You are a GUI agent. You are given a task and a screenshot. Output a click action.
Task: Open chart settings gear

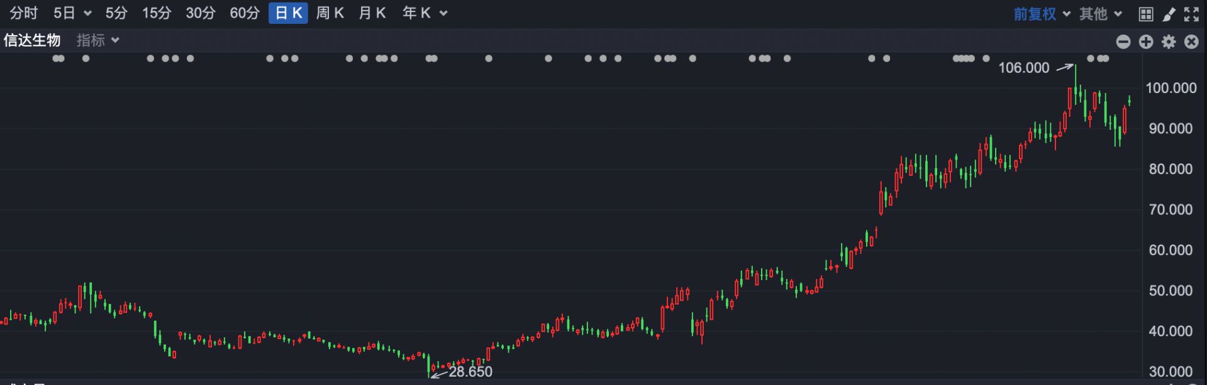(x=1169, y=41)
